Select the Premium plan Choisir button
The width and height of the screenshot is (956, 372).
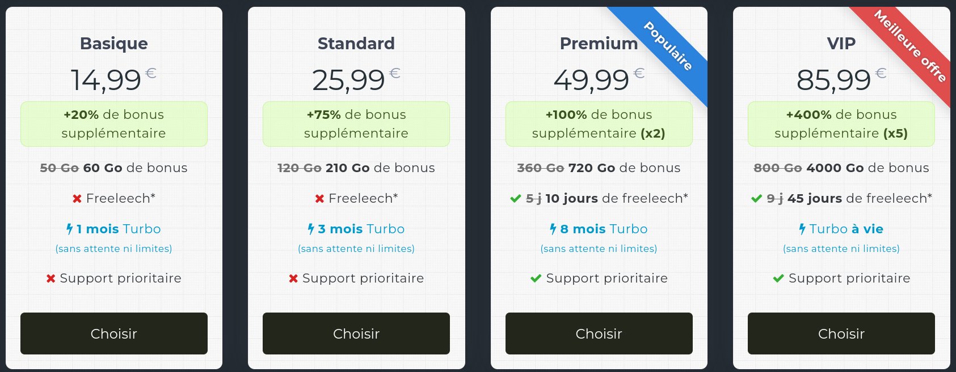point(599,333)
